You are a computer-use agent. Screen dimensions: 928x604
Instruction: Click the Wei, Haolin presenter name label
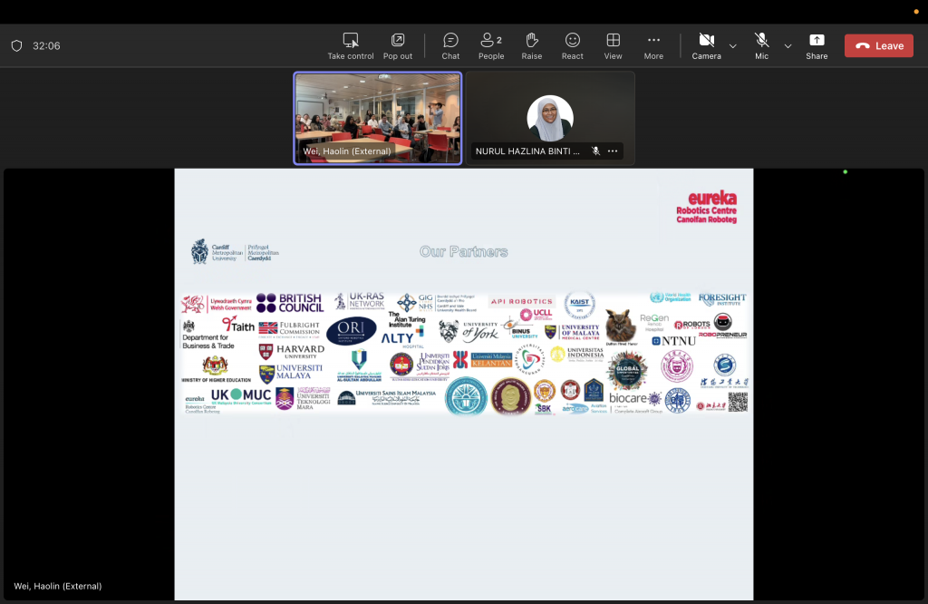57,586
